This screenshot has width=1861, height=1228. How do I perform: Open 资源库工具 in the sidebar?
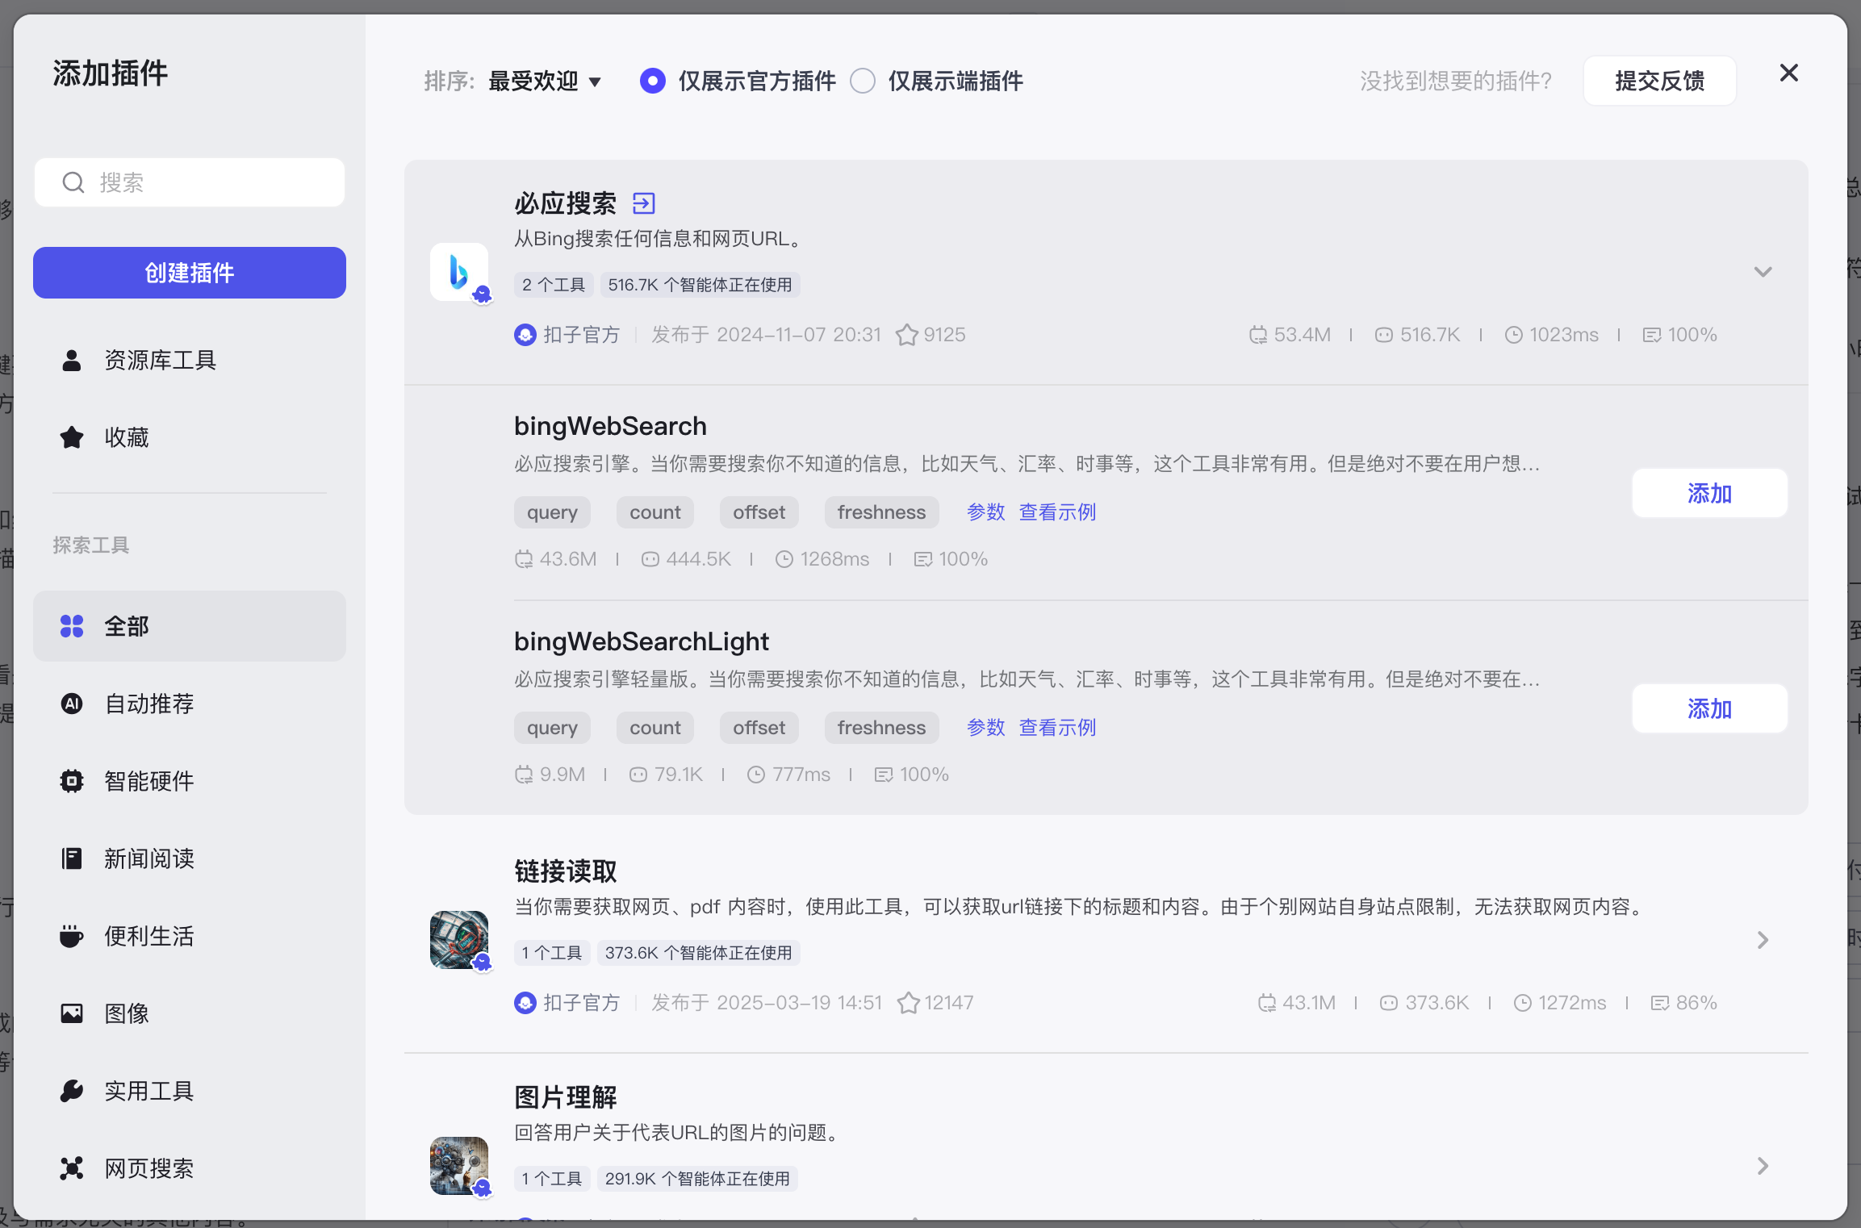coord(160,360)
